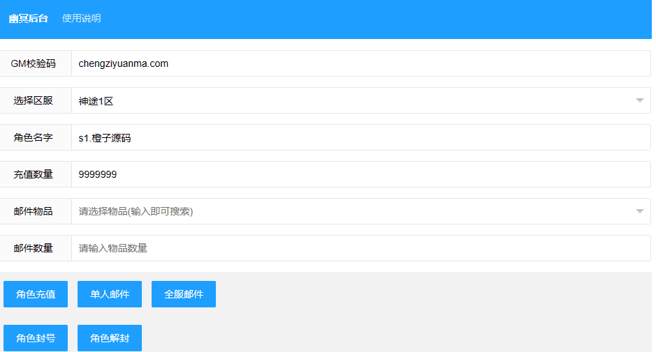656x352 pixels.
Task: Click the 角色名字 label
Action: pyautogui.click(x=34, y=137)
